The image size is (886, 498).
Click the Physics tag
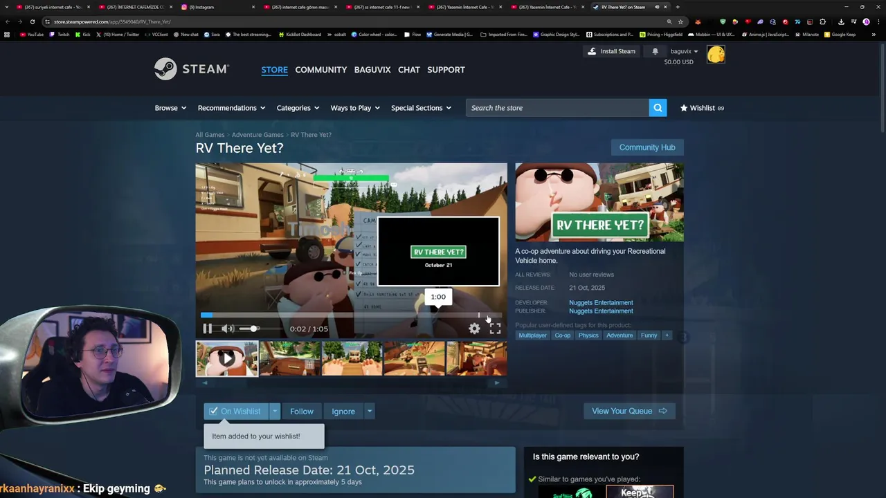pyautogui.click(x=588, y=335)
